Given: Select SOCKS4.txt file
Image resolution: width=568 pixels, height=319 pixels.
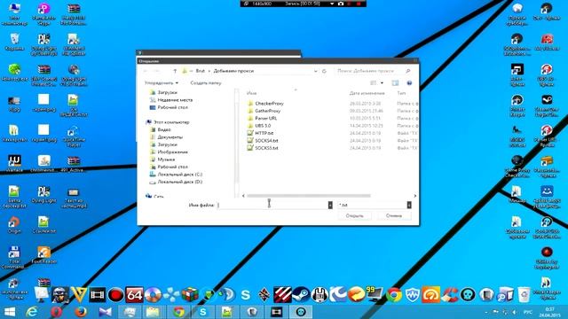Looking at the screenshot, I should [x=266, y=141].
